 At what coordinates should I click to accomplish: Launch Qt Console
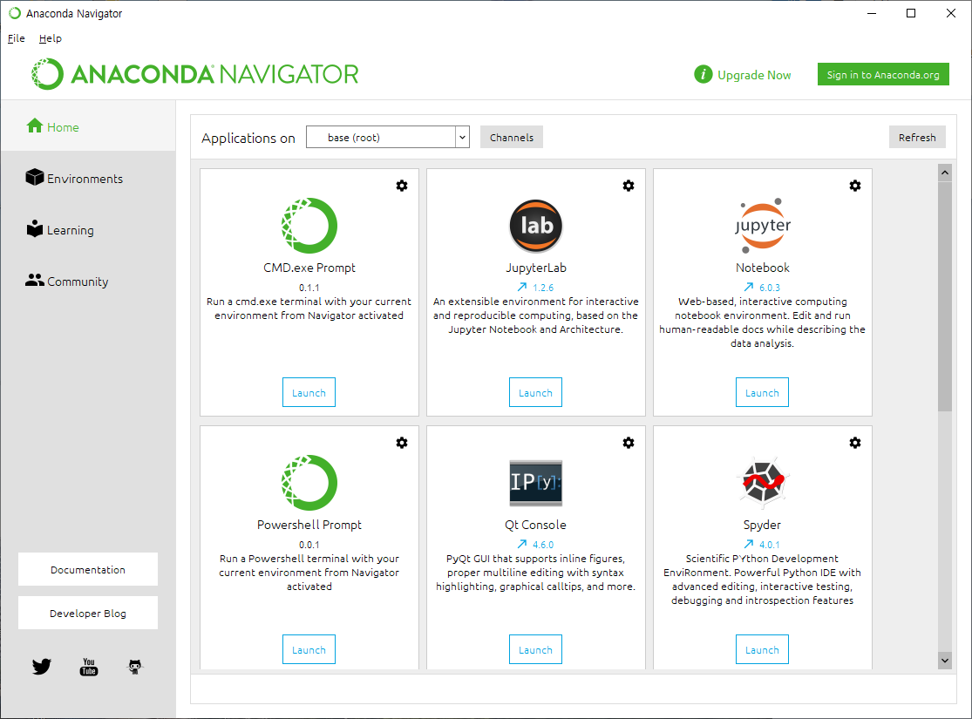[x=535, y=649]
